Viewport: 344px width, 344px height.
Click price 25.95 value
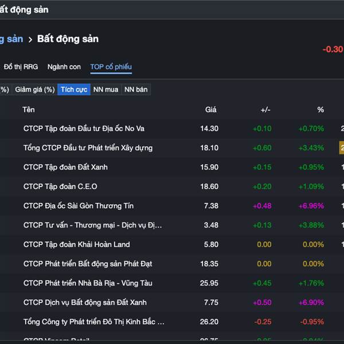click(209, 283)
